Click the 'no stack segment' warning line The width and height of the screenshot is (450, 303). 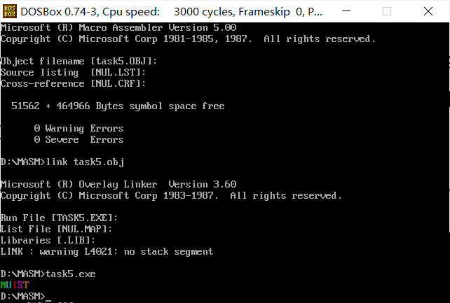tap(107, 251)
